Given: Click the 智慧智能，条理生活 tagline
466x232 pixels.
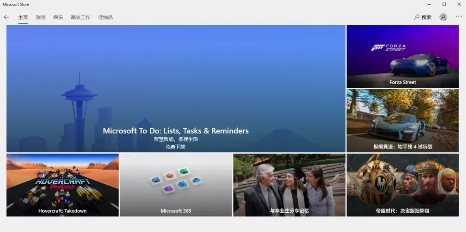Looking at the screenshot, I should (176, 139).
